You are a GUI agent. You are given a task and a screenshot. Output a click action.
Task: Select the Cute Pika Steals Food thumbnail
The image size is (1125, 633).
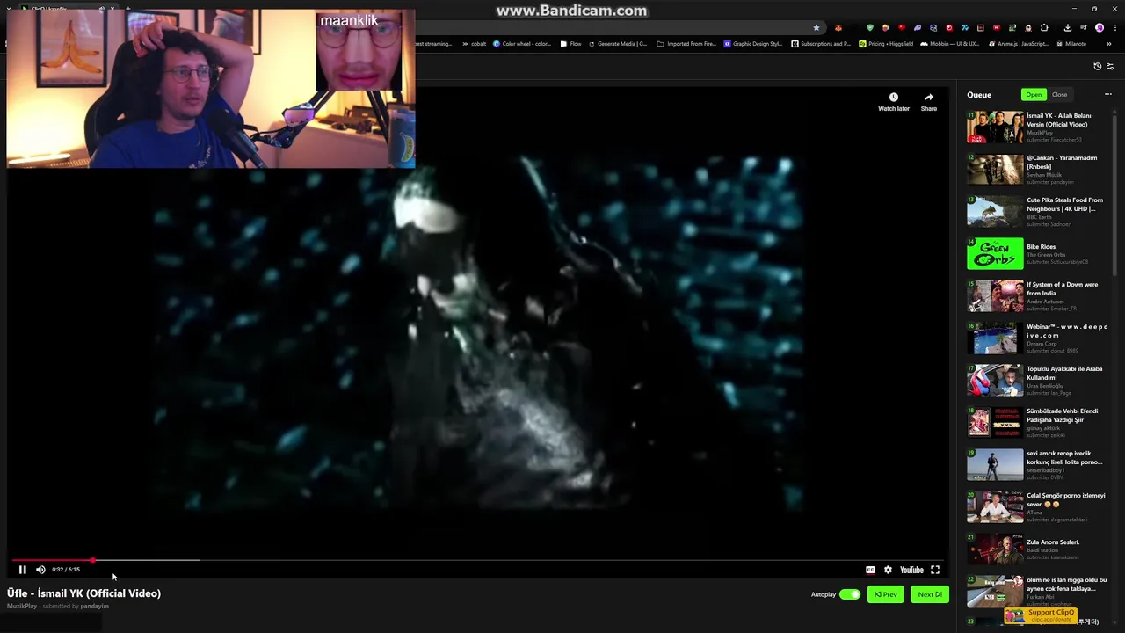996,212
